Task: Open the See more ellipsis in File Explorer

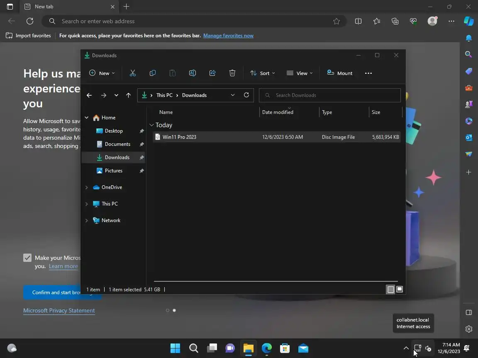Action: [x=368, y=73]
